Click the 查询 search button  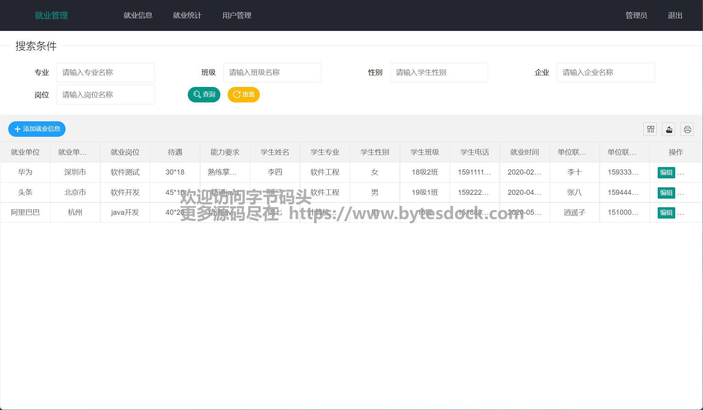(204, 95)
